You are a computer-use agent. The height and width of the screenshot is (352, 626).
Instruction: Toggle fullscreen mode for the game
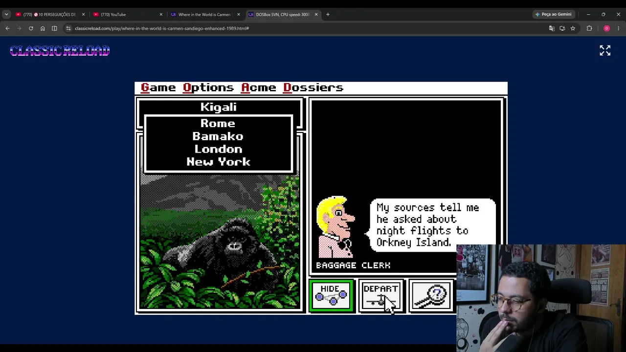(605, 51)
